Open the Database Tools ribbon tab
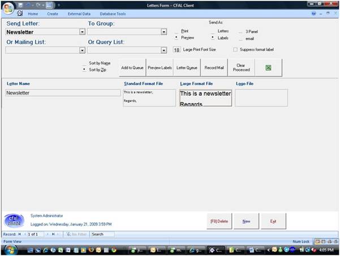Screen dimensions: 340x256 (113, 14)
